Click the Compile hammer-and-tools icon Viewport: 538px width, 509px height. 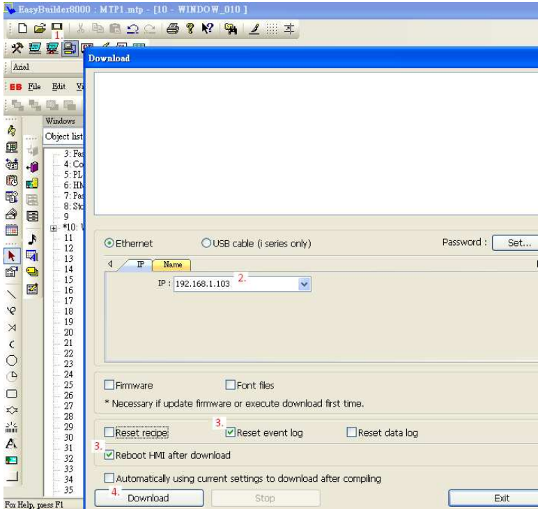[17, 48]
